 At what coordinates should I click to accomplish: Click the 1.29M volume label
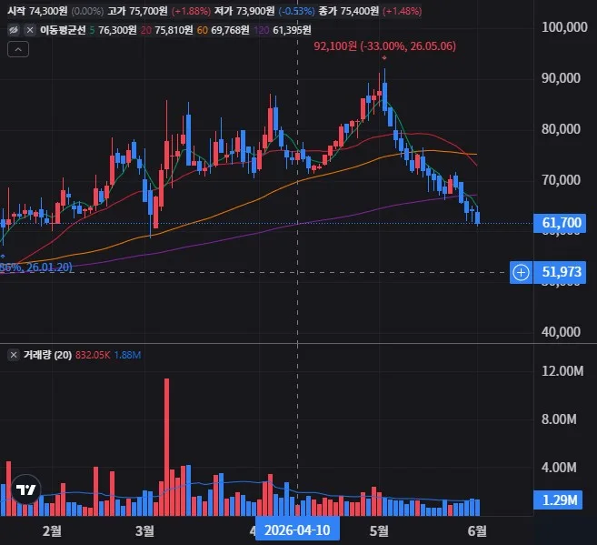coord(557,500)
